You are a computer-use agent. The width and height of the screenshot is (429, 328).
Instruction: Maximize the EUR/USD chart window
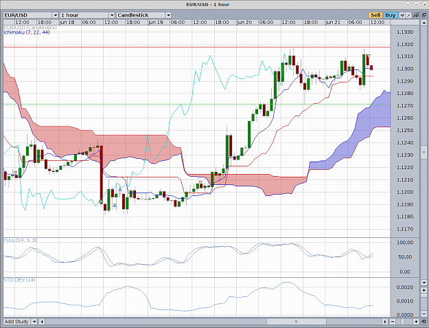416,4
